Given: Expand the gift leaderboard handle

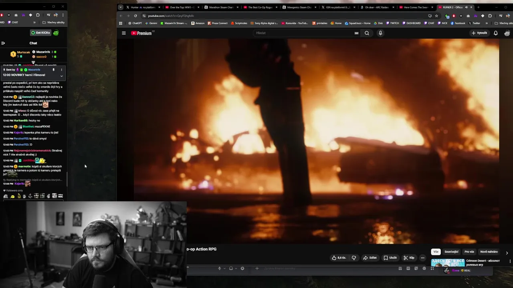Looking at the screenshot, I should (33, 62).
